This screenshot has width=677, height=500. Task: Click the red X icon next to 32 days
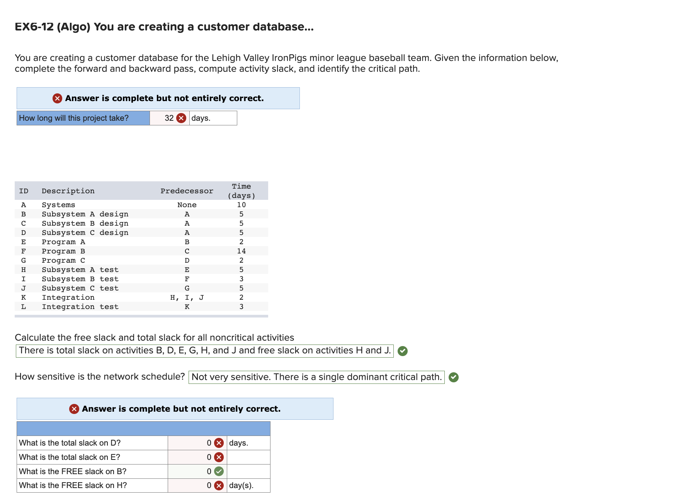click(x=182, y=118)
